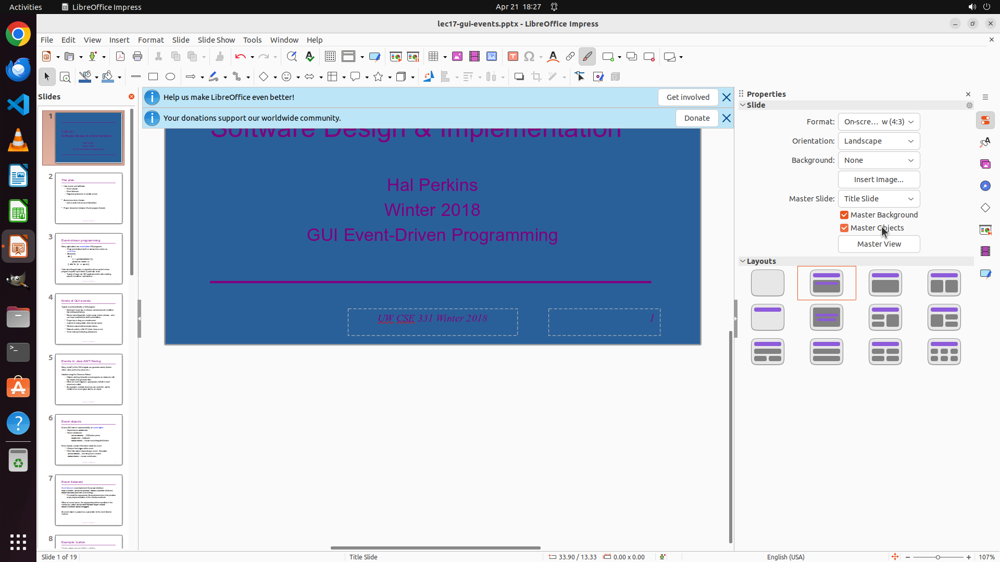This screenshot has width=1000, height=562.
Task: Click the Display Grid icon
Action: pyautogui.click(x=330, y=57)
